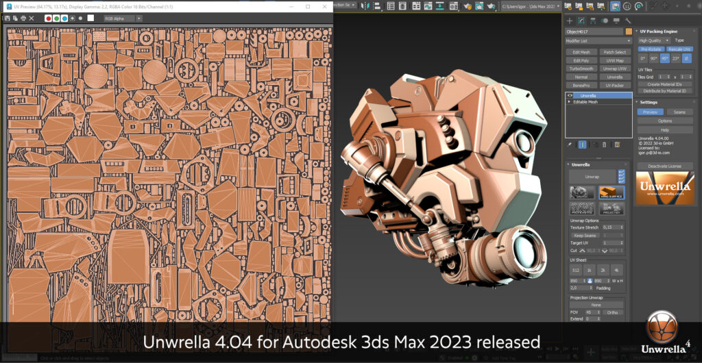Toggle the Pre-Rotate option
This screenshot has height=363, width=702.
coord(651,49)
